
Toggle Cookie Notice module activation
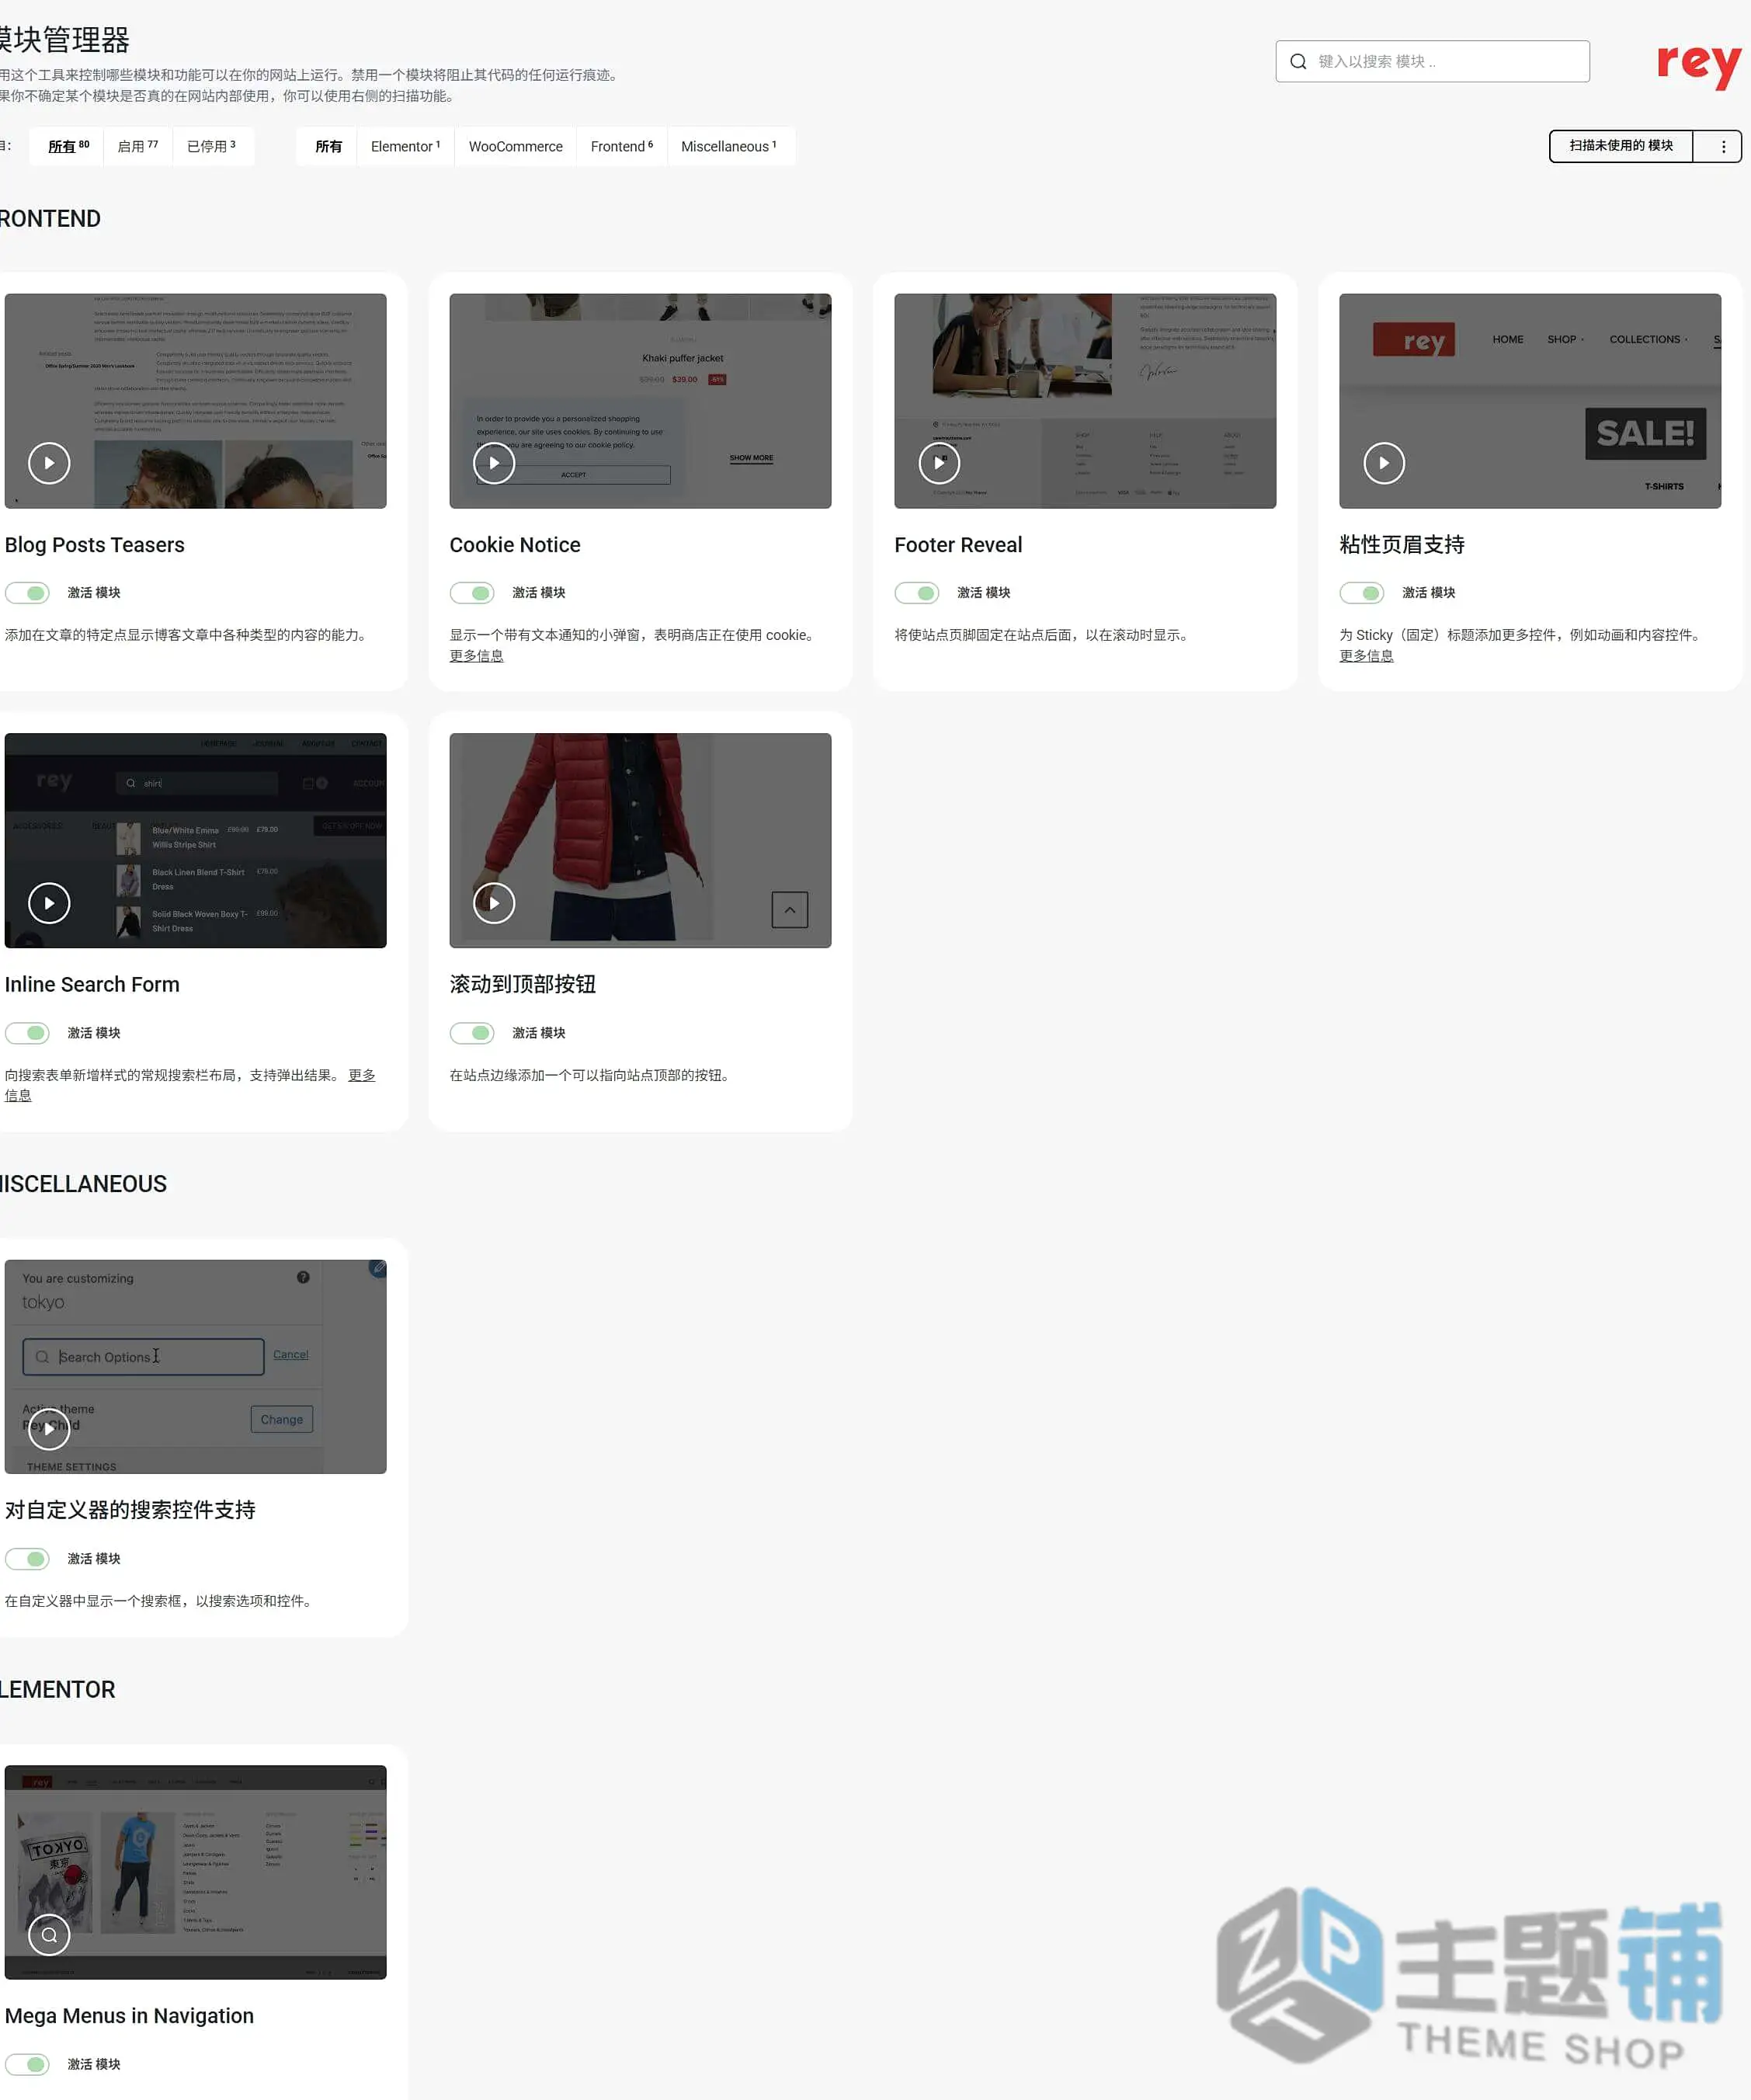pyautogui.click(x=472, y=593)
